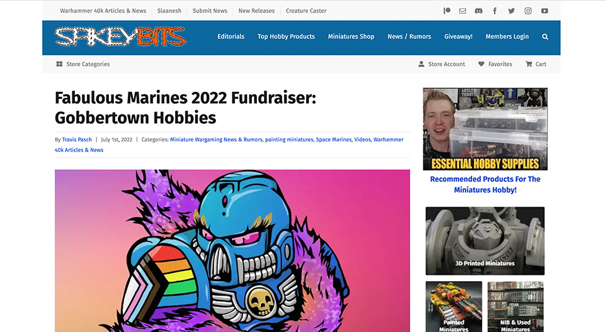Open the Cart icon
Viewport: 606px width, 332px height.
[535, 64]
